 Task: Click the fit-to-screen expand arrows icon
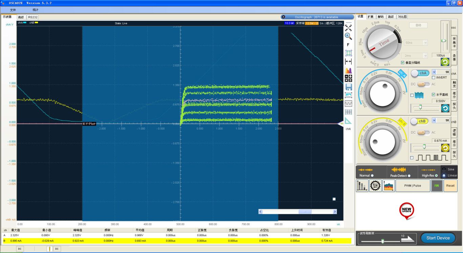tap(348, 28)
